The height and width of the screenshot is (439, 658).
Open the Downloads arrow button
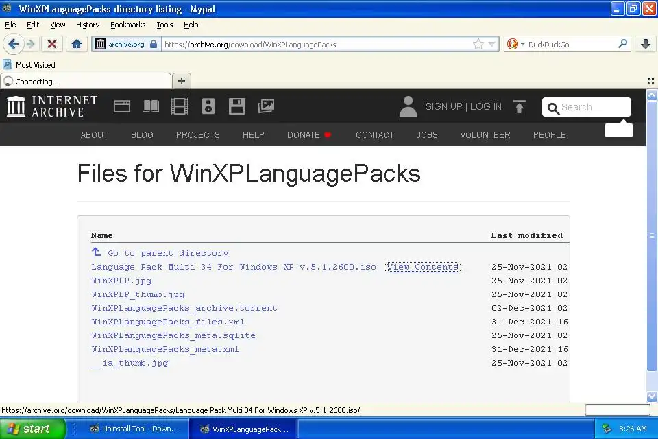[646, 44]
